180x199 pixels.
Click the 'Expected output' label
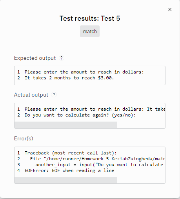coord(35,58)
